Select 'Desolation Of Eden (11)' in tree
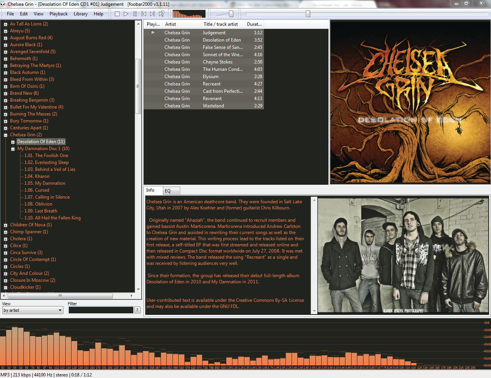Image resolution: width=491 pixels, height=378 pixels. 41,142
